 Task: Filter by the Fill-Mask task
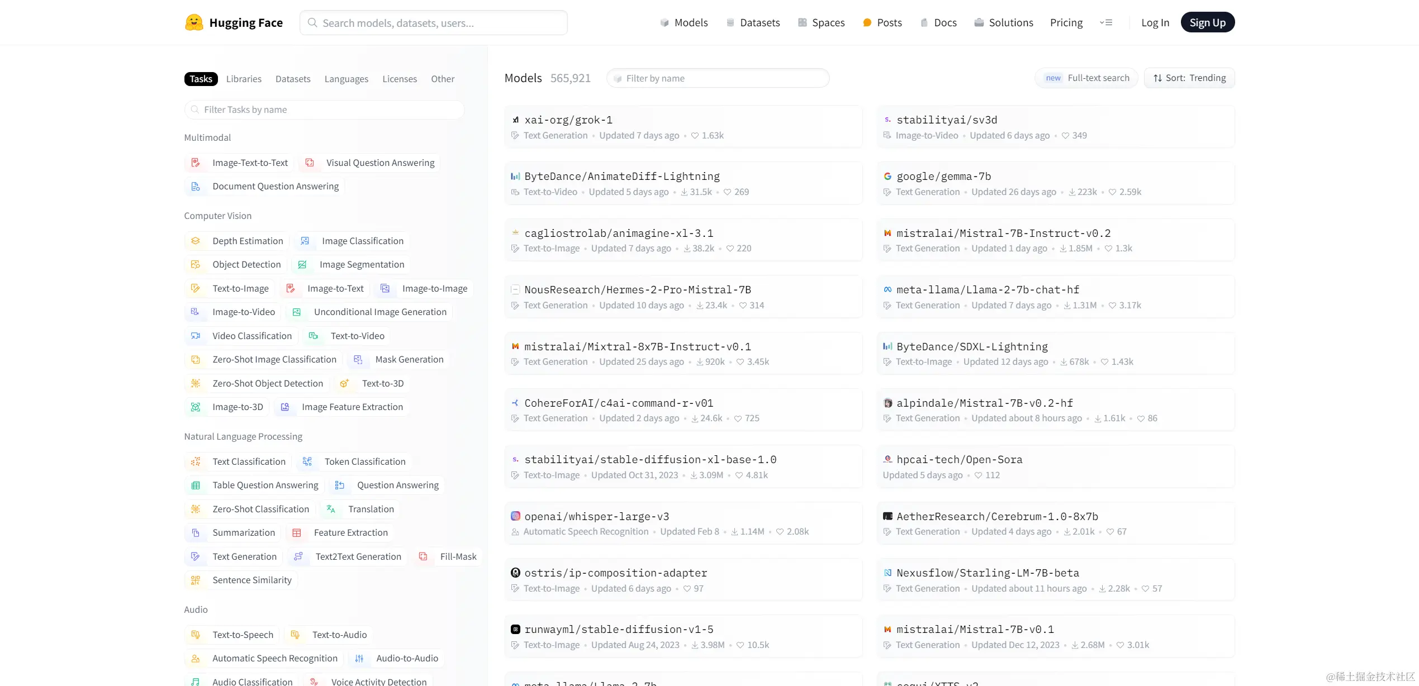[448, 556]
